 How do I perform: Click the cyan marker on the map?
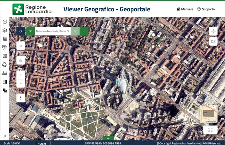(x=117, y=80)
